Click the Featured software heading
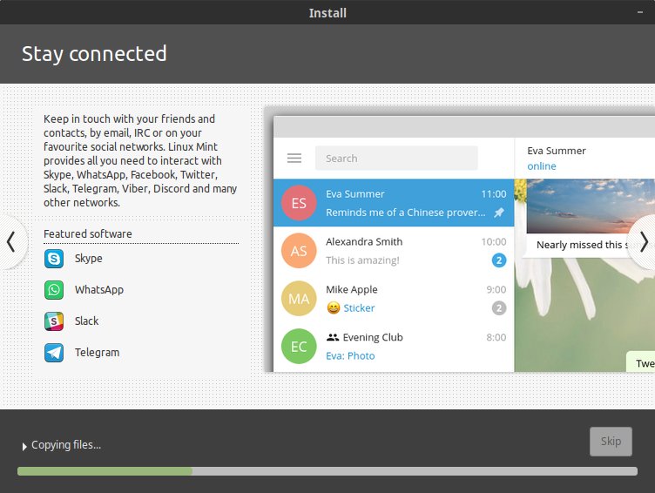The width and height of the screenshot is (655, 493). click(88, 234)
